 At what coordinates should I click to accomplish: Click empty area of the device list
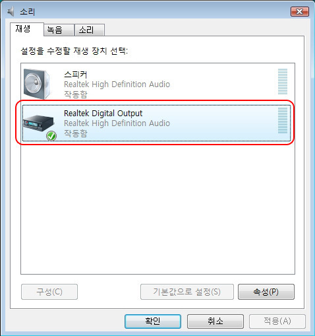157,209
